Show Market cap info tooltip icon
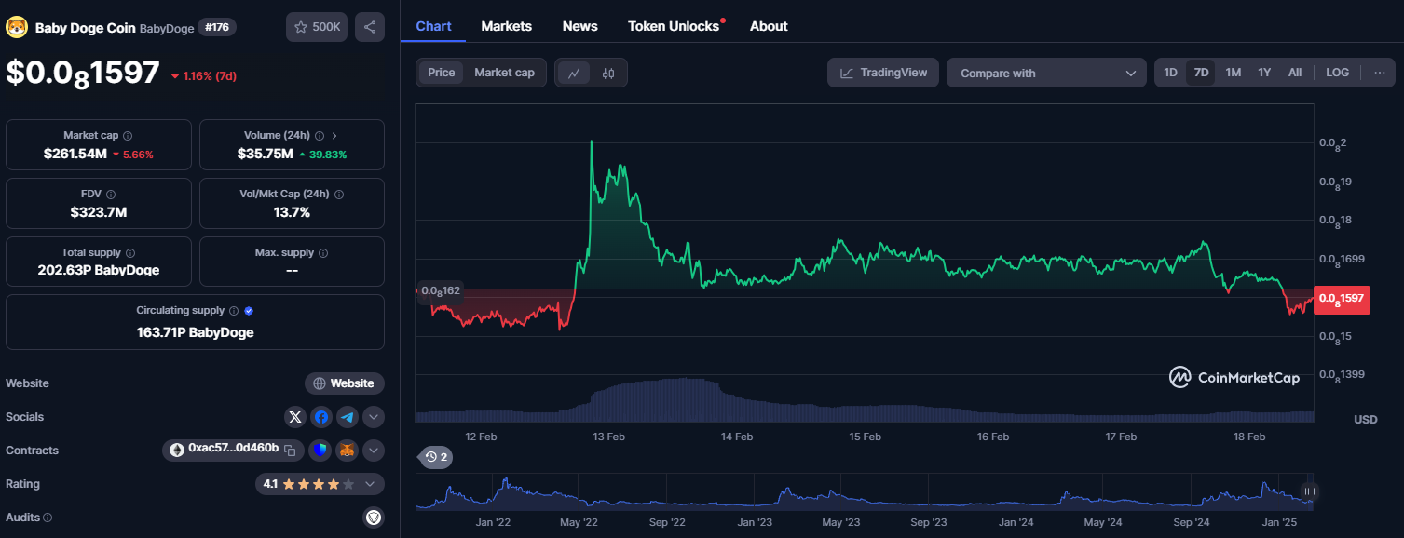1404x538 pixels. pos(128,136)
